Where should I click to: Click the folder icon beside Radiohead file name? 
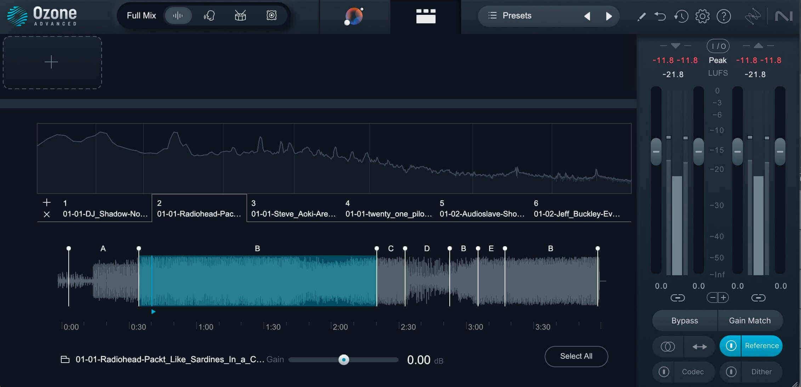65,359
